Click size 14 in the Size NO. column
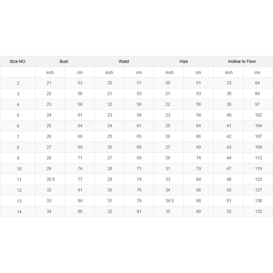 [19, 212]
